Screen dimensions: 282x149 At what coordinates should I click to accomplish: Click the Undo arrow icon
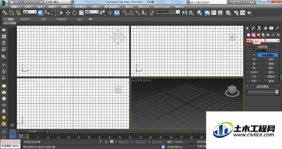[27, 2]
